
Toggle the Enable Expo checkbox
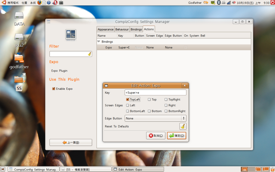[x=54, y=89]
